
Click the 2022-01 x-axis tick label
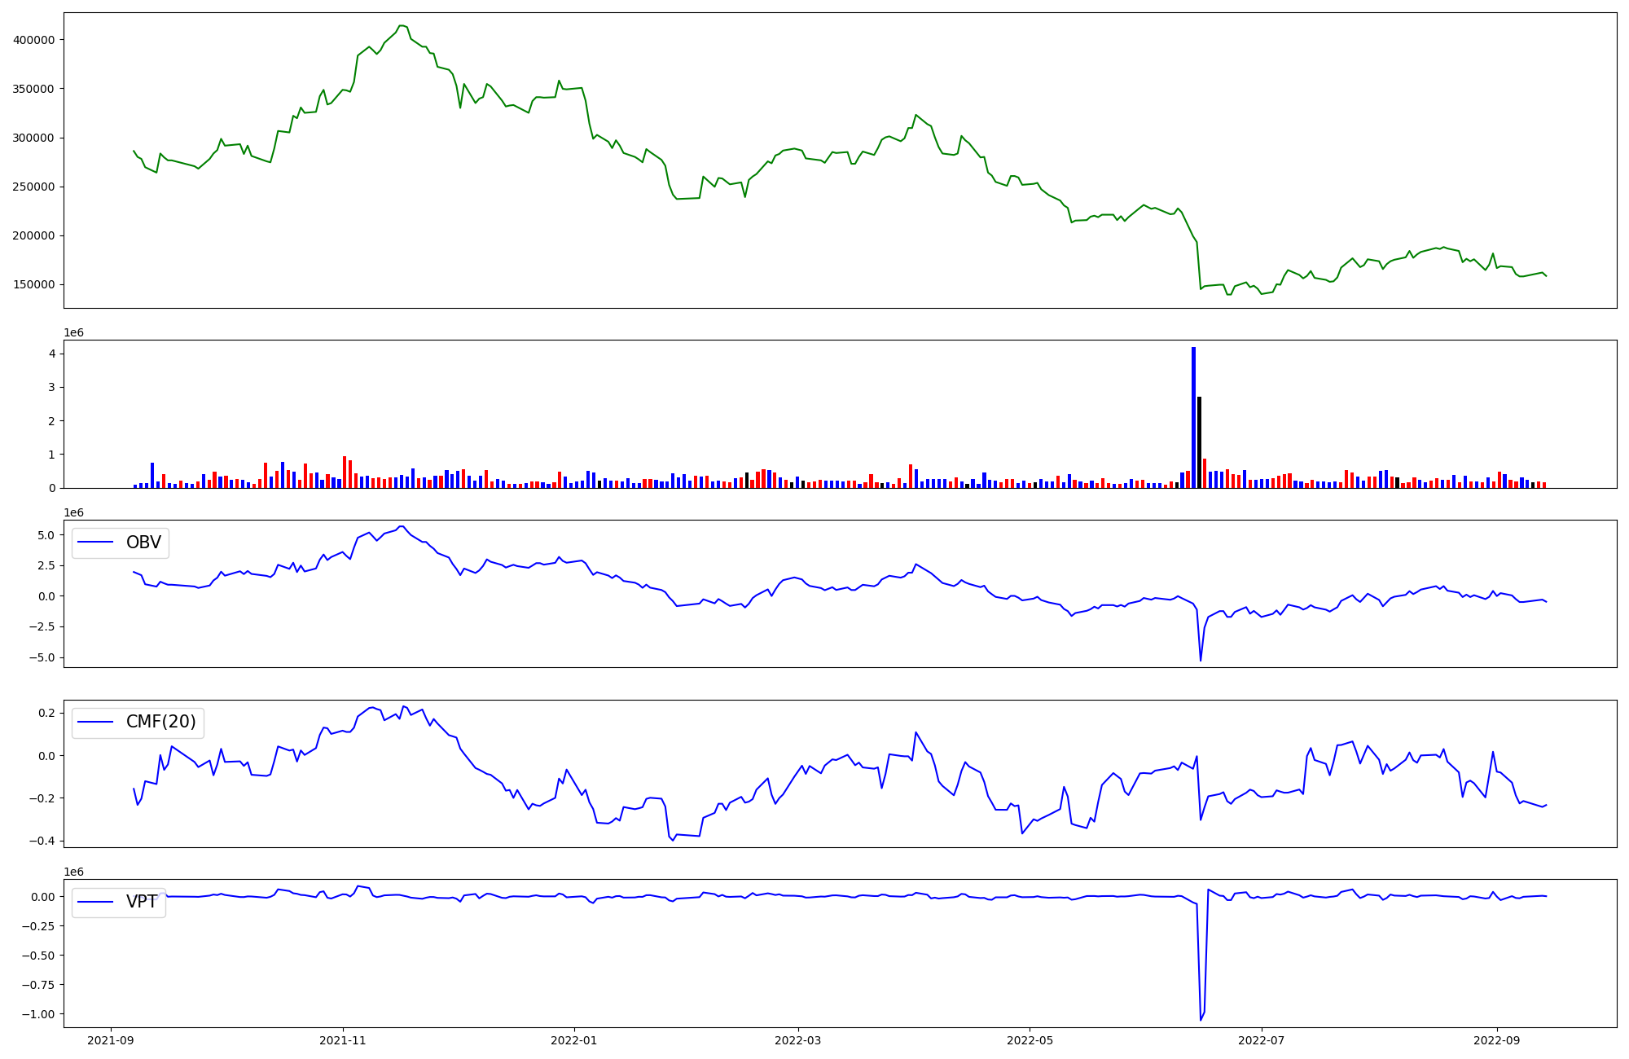(x=574, y=1039)
